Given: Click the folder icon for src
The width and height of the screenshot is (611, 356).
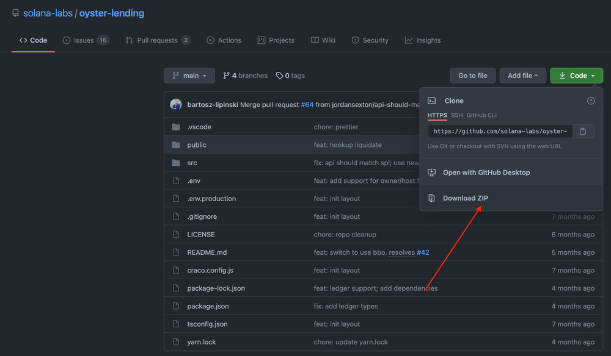Looking at the screenshot, I should (x=176, y=162).
